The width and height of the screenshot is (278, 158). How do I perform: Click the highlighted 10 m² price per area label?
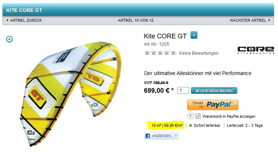[x=167, y=125]
